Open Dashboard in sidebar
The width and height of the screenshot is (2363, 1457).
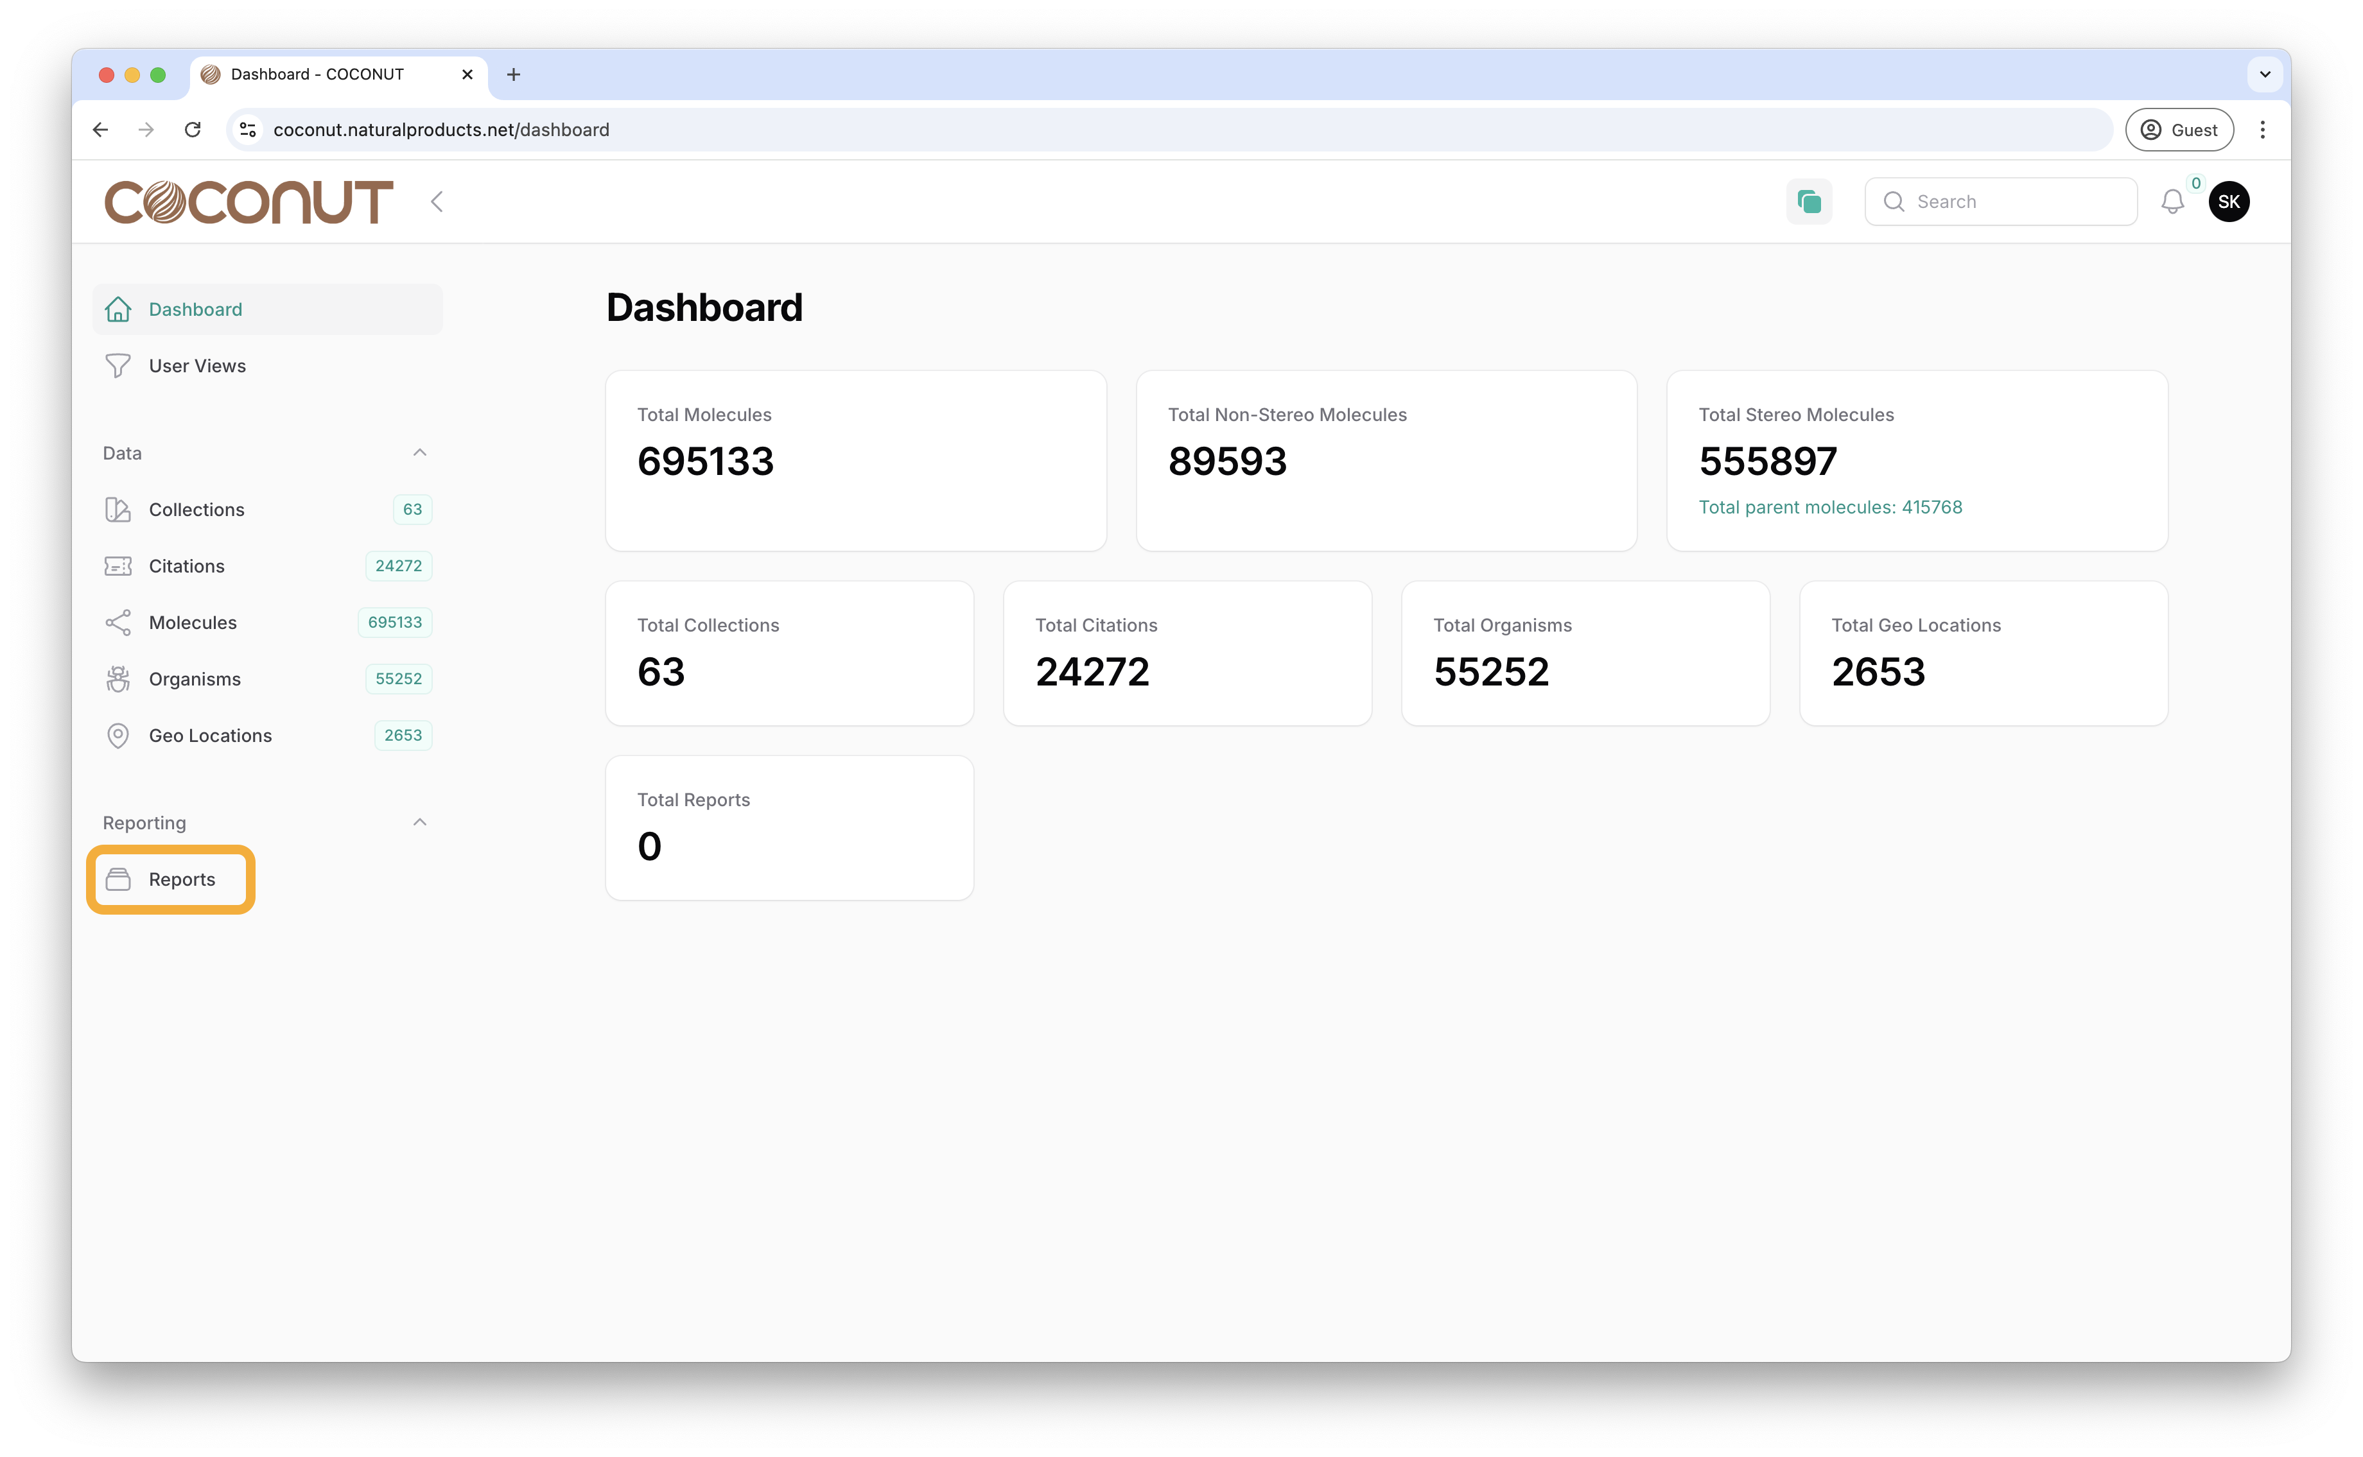[267, 309]
